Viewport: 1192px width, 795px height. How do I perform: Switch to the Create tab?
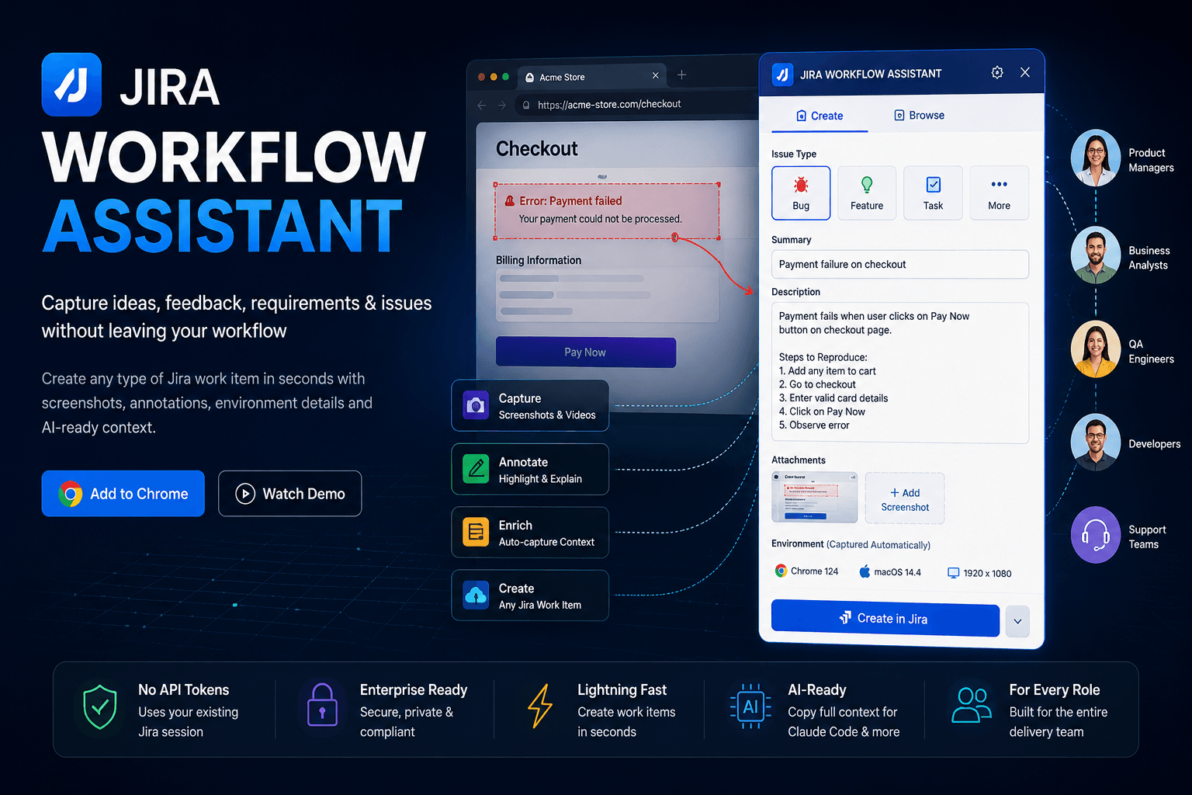(819, 116)
